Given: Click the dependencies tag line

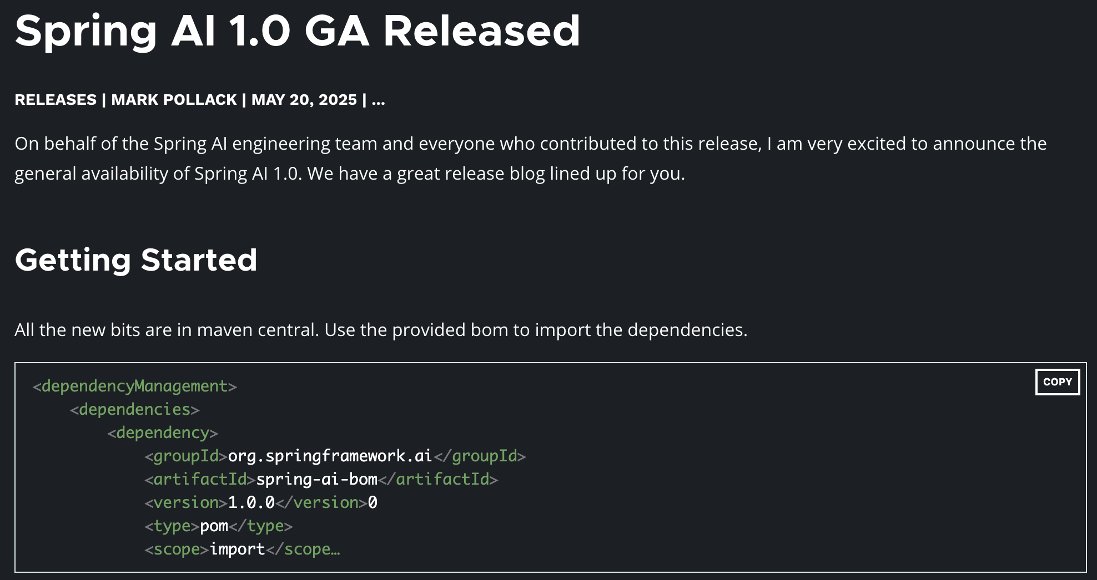Looking at the screenshot, I should click(135, 409).
